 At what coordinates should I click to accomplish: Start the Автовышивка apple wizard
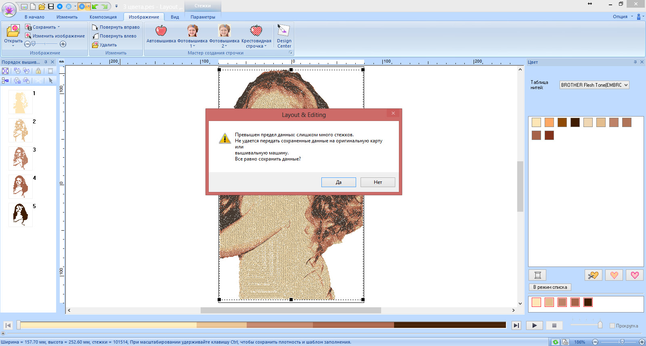161,34
